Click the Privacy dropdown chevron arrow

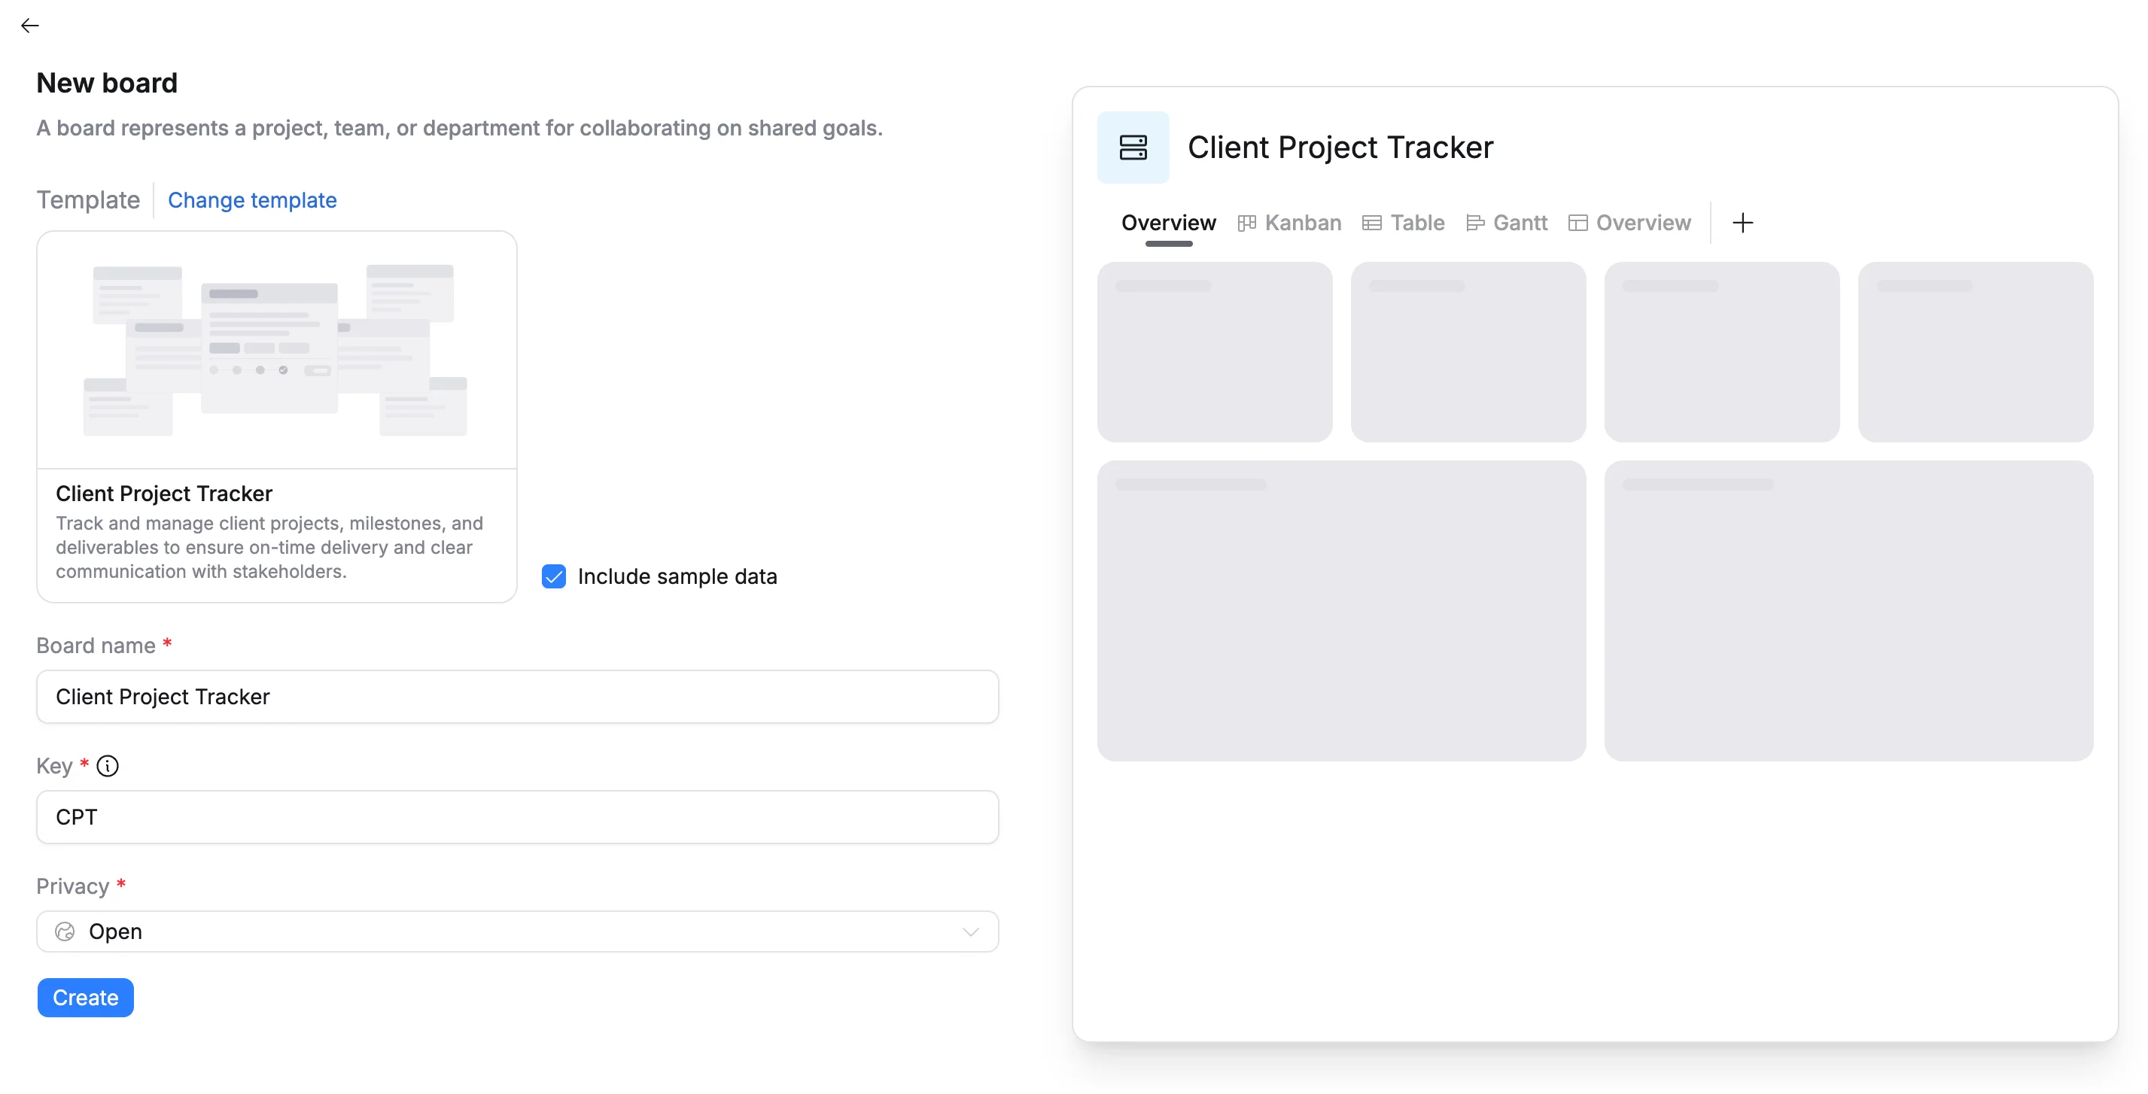tap(970, 932)
